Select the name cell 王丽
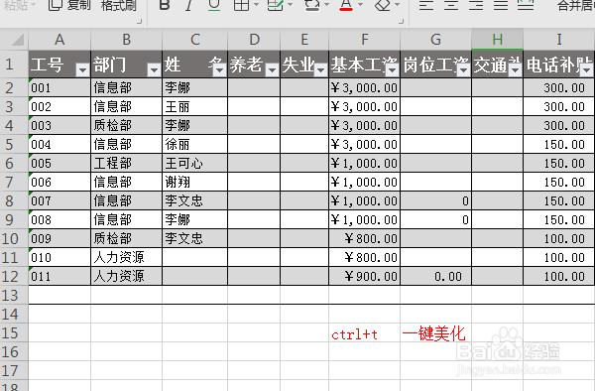This screenshot has height=391, width=595. [194, 106]
